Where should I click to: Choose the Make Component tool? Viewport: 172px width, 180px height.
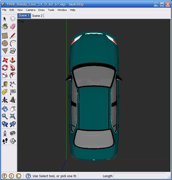pos(13,19)
